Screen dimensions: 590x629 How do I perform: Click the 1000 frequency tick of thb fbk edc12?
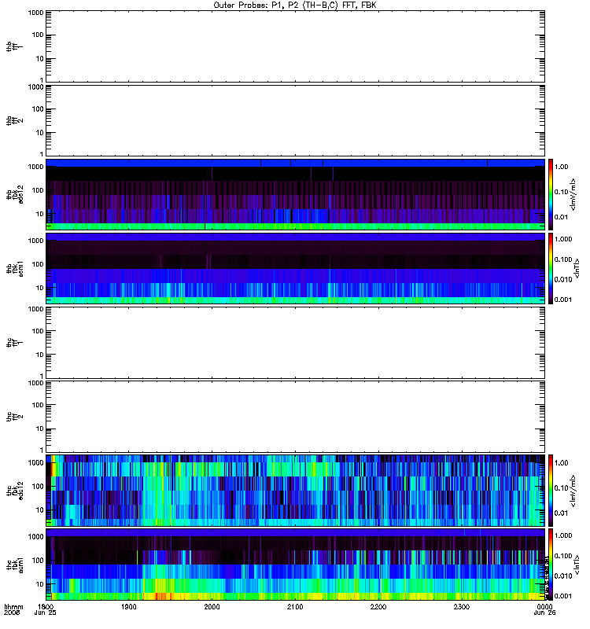pos(35,167)
